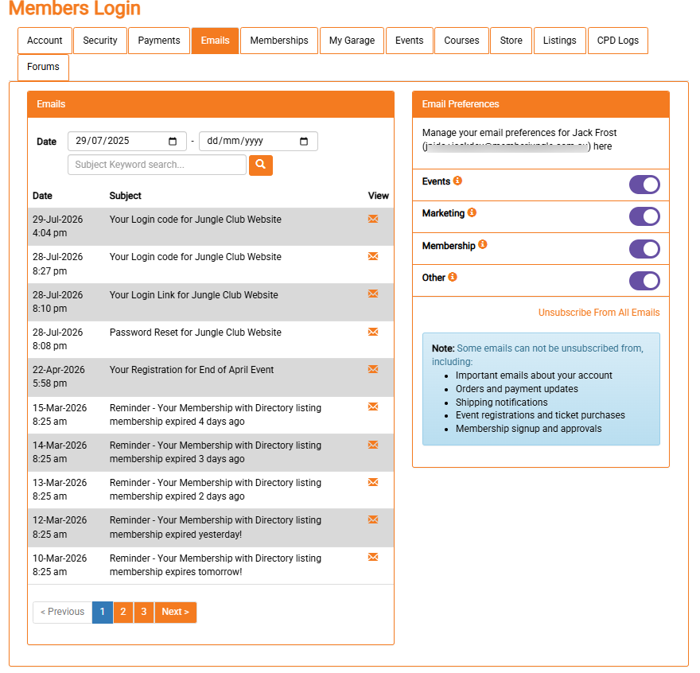Open the Payments tab
The width and height of the screenshot is (700, 673).
(x=159, y=41)
